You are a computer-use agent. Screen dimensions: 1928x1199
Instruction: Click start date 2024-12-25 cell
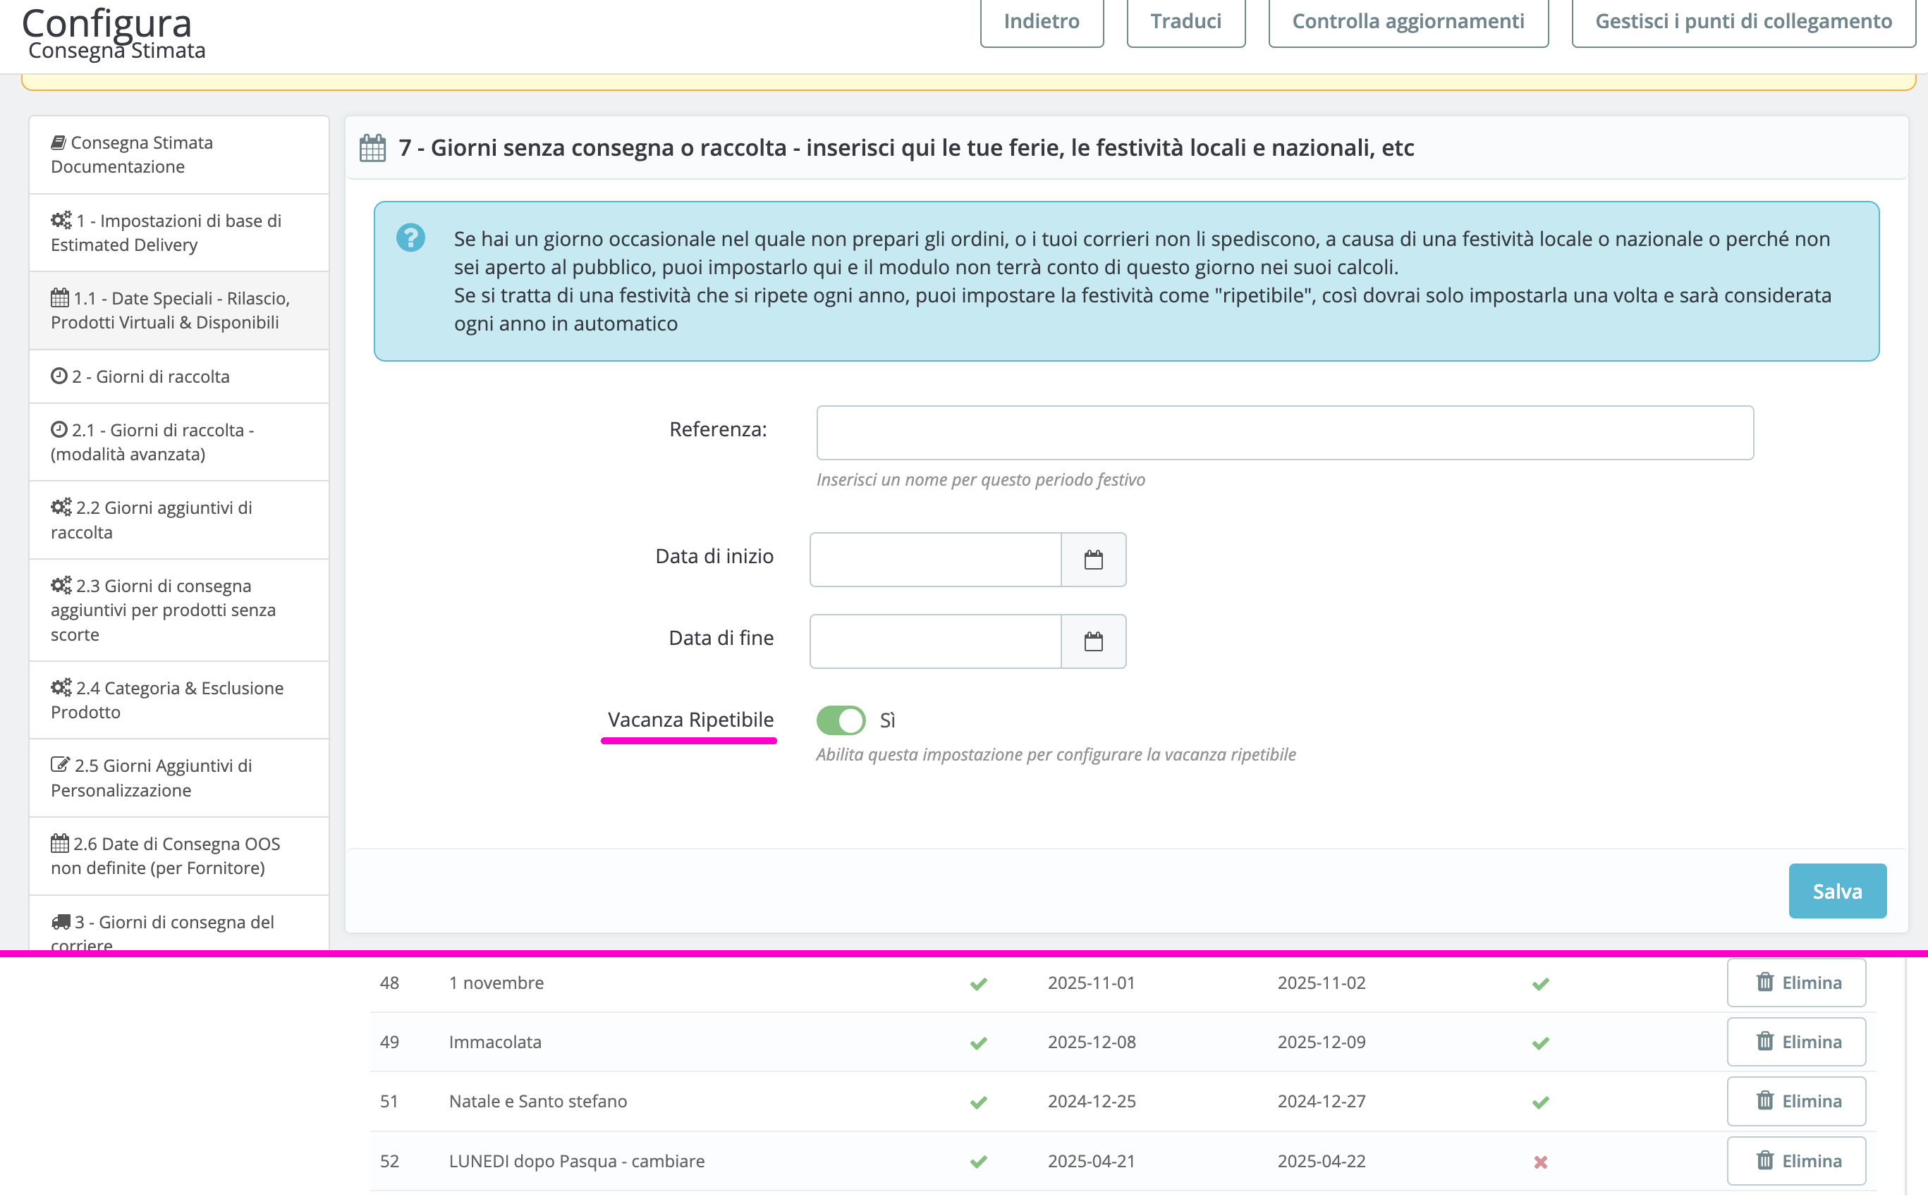coord(1092,1102)
